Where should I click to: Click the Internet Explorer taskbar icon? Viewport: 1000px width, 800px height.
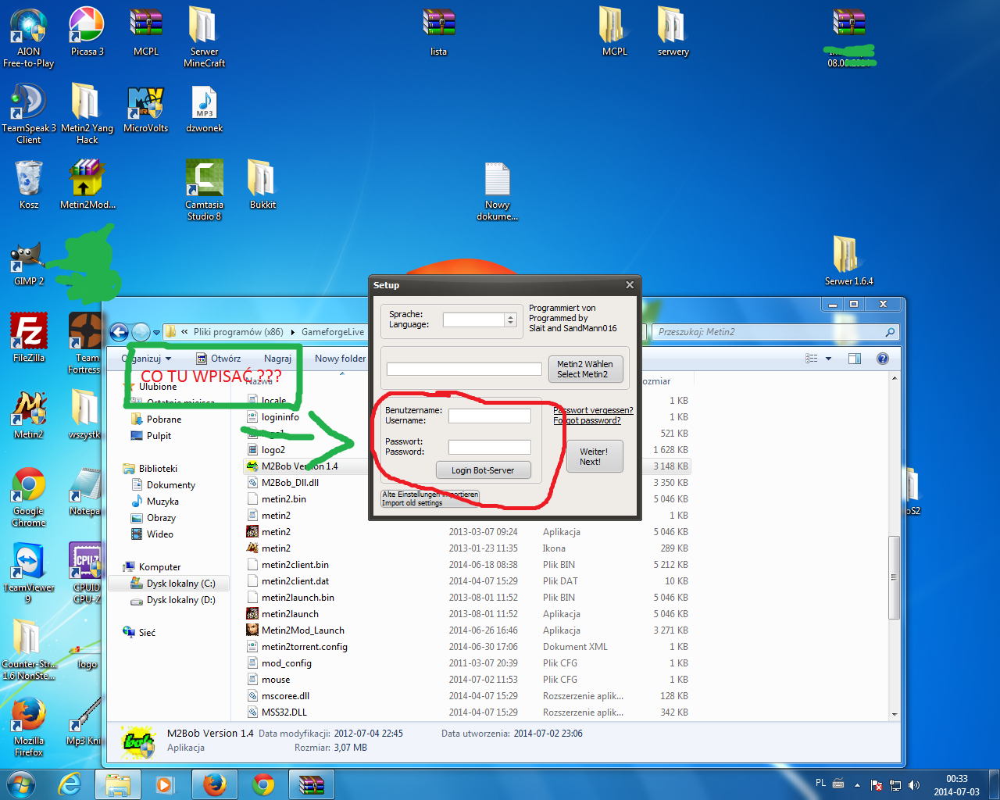pyautogui.click(x=70, y=784)
